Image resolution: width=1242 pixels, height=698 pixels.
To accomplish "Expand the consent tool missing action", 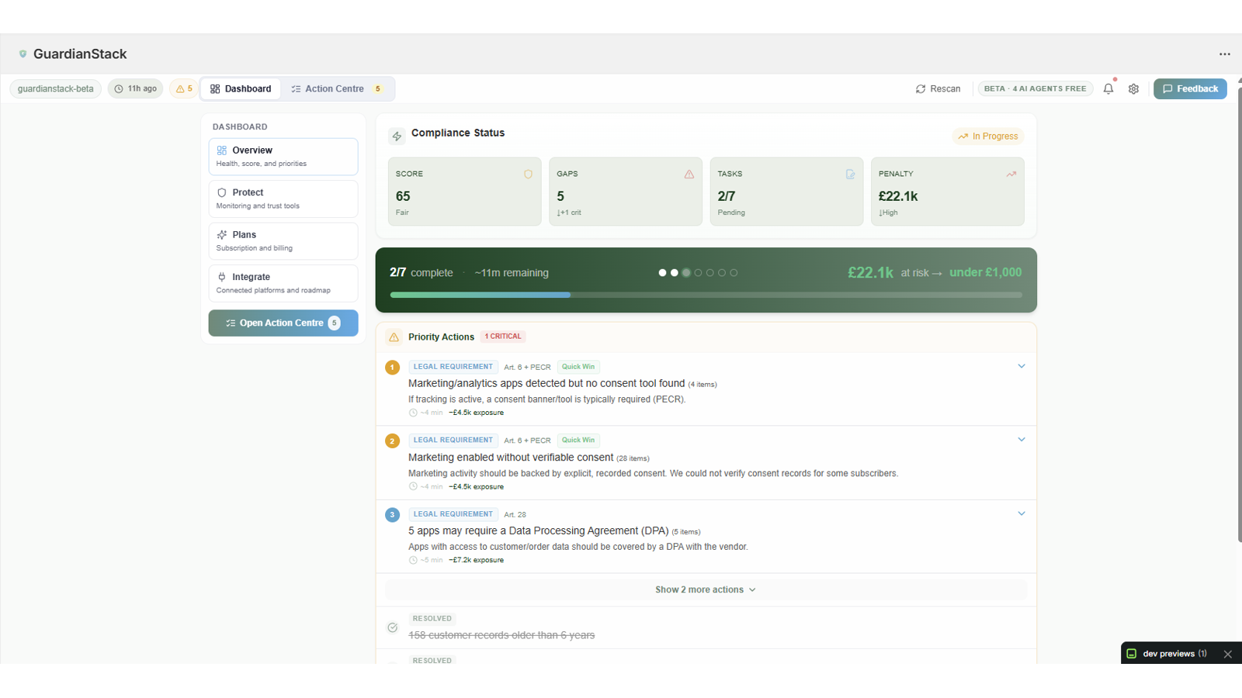I will [x=1021, y=366].
